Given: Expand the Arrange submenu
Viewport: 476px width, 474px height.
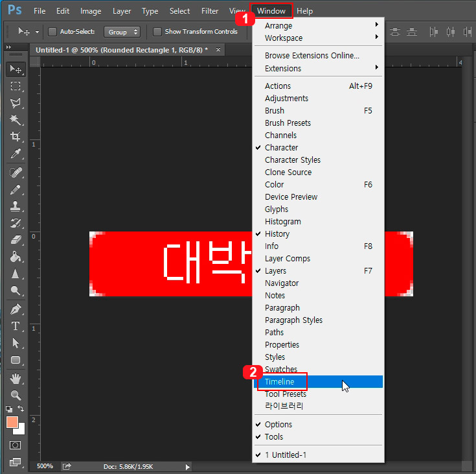Looking at the screenshot, I should (318, 25).
